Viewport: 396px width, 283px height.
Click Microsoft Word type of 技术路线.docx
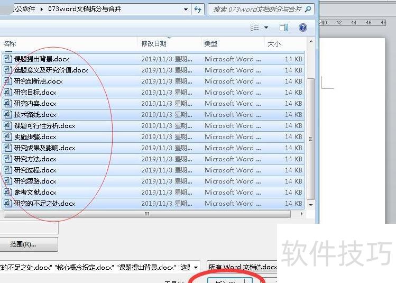click(x=233, y=114)
